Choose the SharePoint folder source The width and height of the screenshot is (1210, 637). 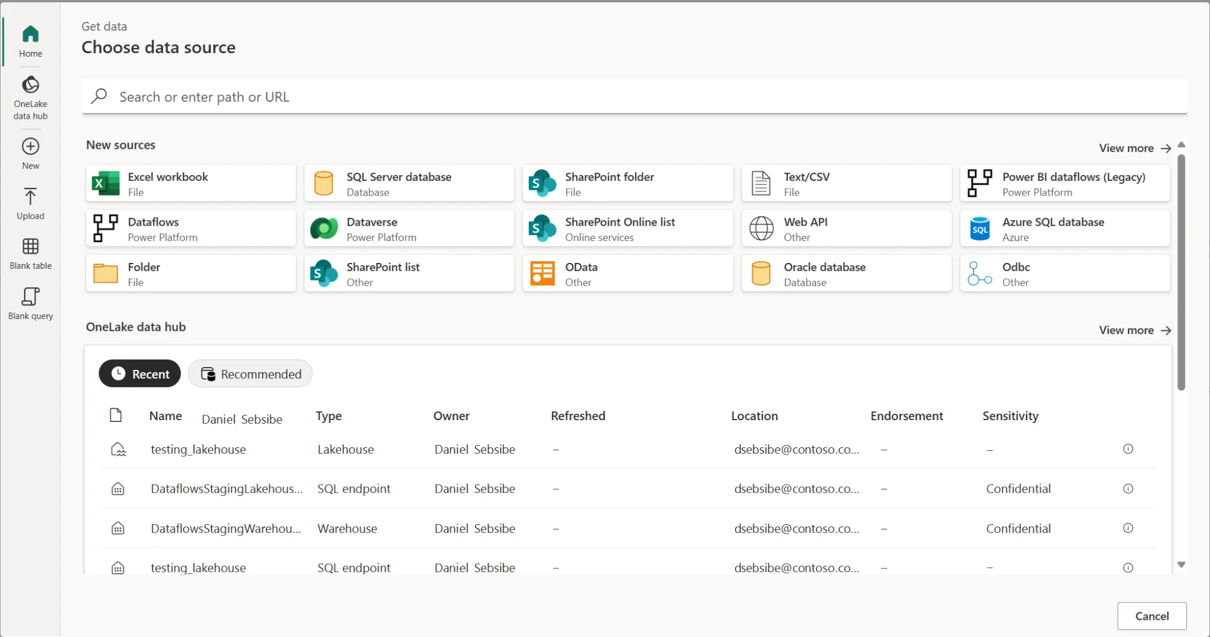628,184
